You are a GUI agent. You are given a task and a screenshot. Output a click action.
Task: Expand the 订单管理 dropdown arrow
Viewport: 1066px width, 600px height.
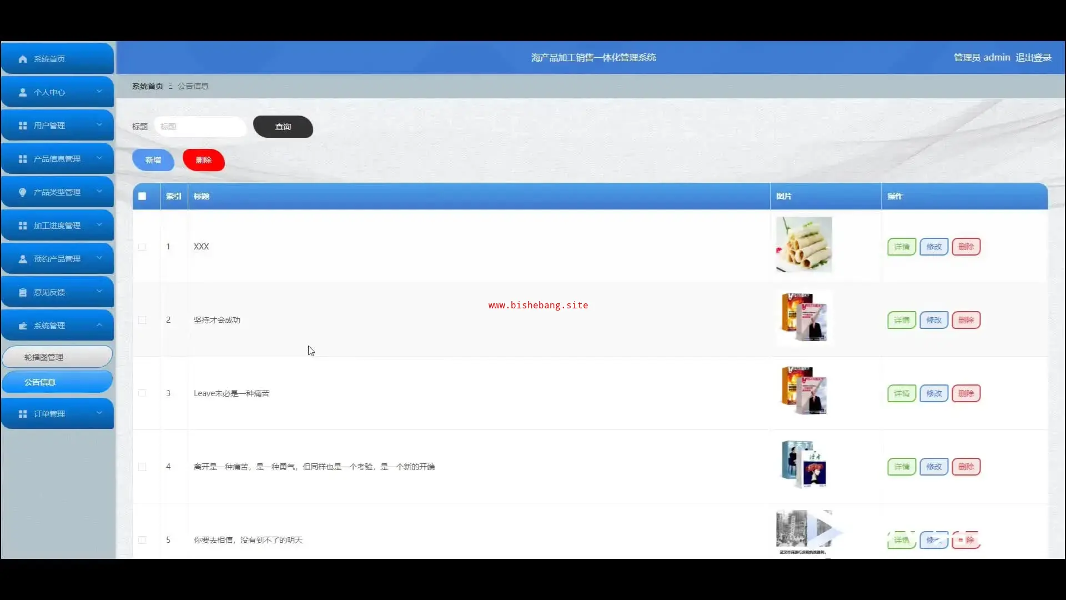pos(99,413)
